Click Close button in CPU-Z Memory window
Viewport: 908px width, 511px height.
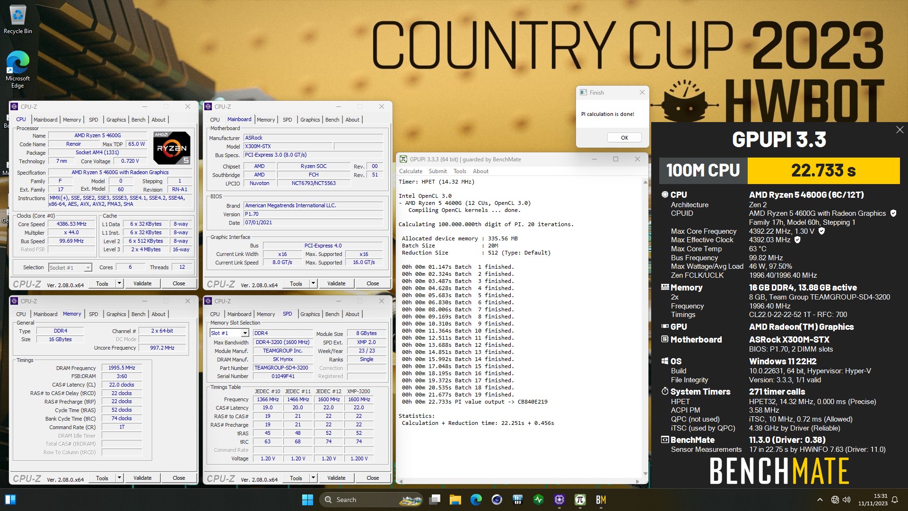(x=179, y=478)
